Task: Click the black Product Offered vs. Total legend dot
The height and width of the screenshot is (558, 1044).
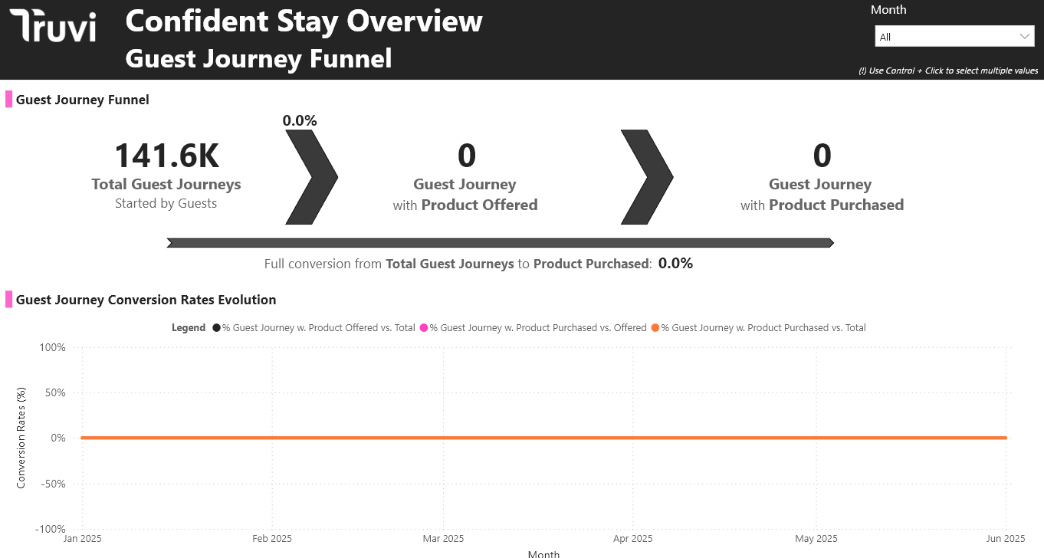Action: [217, 328]
